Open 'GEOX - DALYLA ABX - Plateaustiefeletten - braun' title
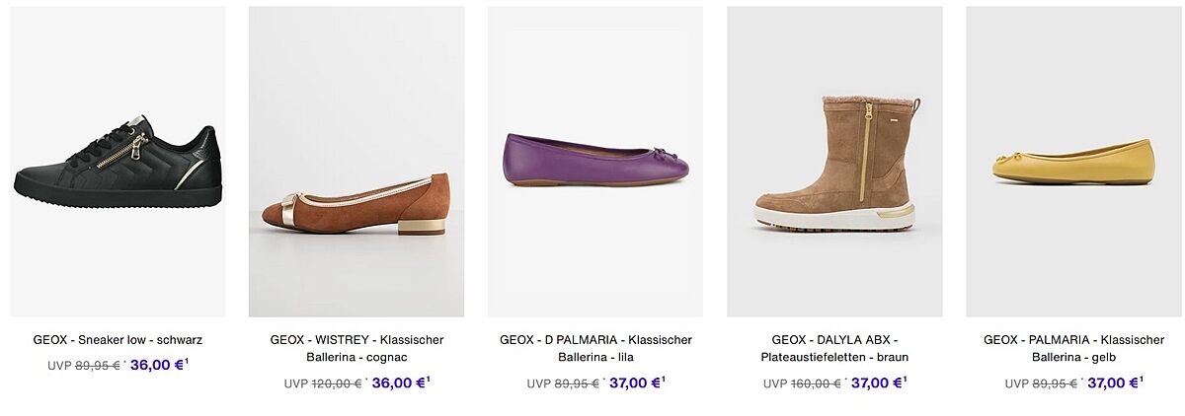This screenshot has height=416, width=1185. coord(834,348)
